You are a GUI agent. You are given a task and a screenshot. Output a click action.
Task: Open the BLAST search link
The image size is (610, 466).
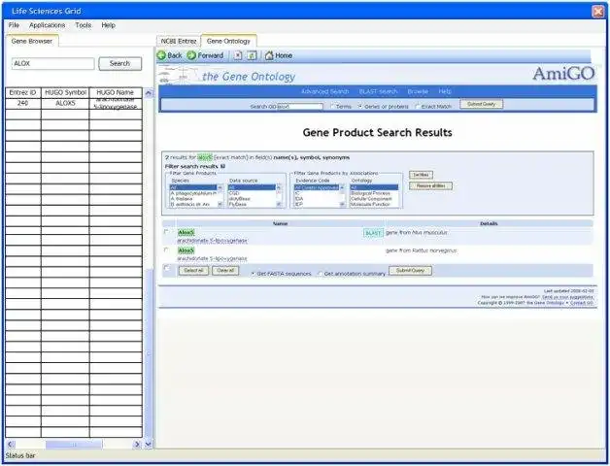[x=378, y=91]
